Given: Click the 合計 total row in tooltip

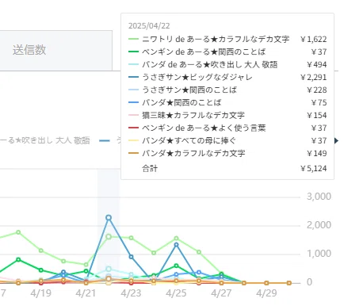Looking at the screenshot, I should (x=227, y=168).
